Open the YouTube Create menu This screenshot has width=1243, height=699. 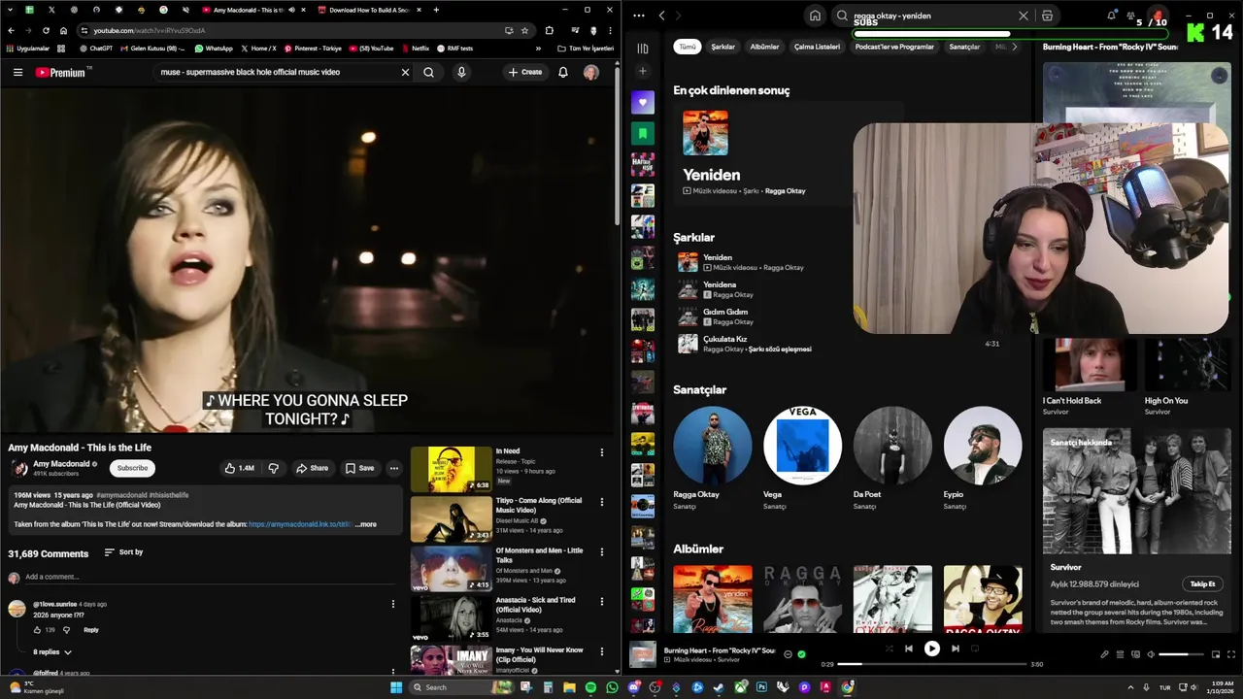point(524,72)
